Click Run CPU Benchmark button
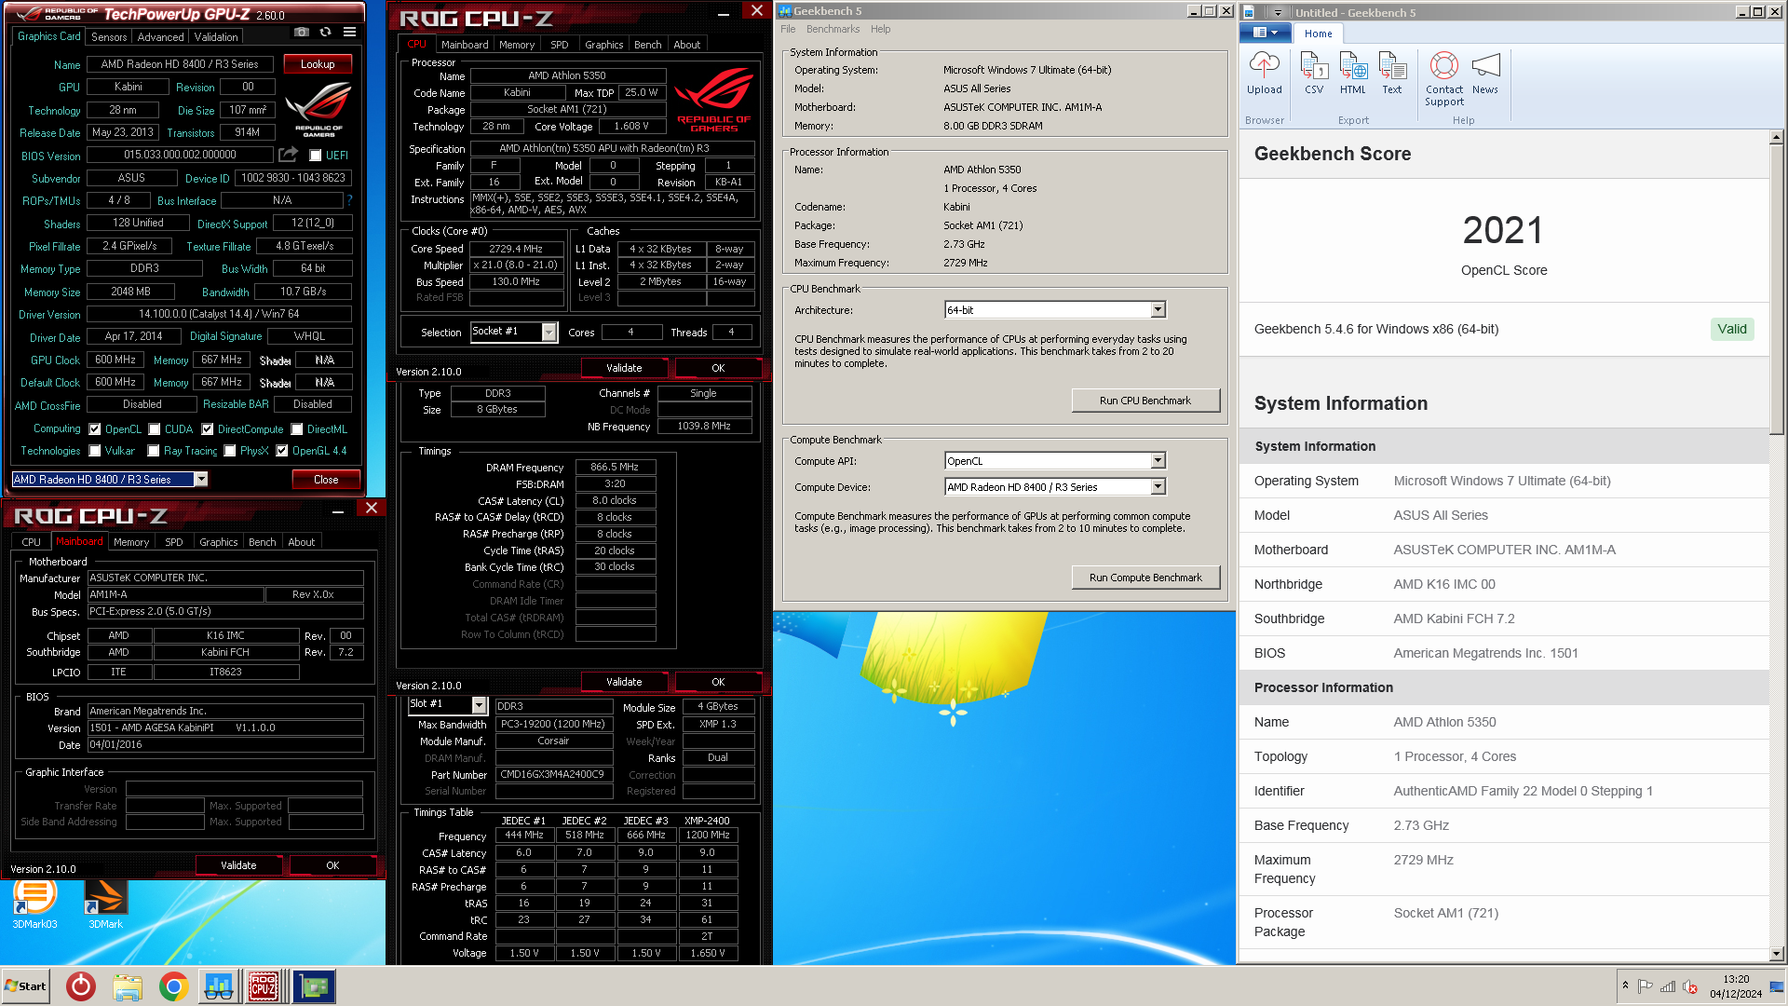Image resolution: width=1788 pixels, height=1006 pixels. (1145, 401)
